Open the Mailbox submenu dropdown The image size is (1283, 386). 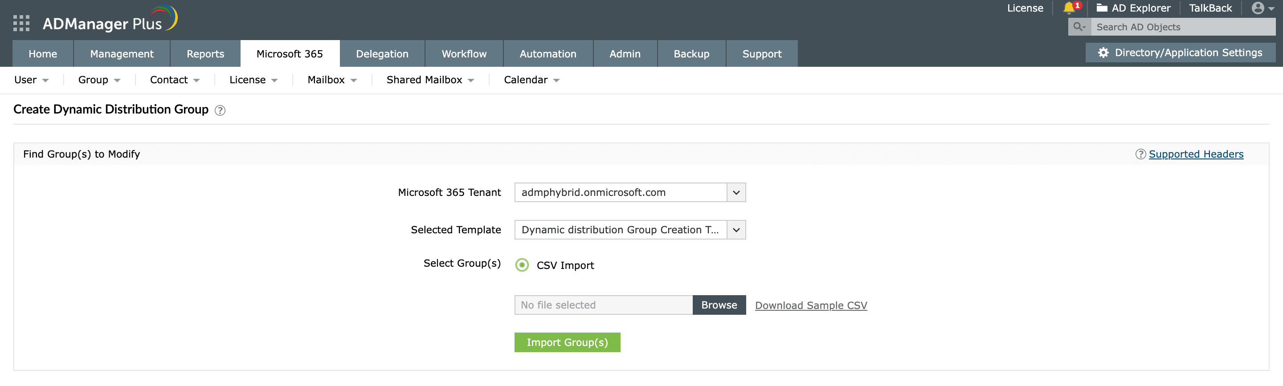tap(332, 80)
